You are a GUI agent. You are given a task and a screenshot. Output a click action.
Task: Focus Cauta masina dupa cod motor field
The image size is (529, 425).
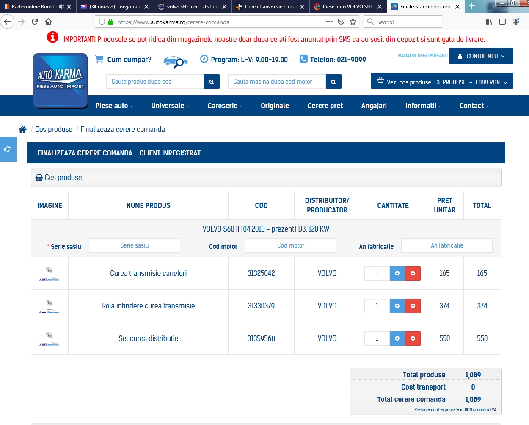[x=277, y=82]
